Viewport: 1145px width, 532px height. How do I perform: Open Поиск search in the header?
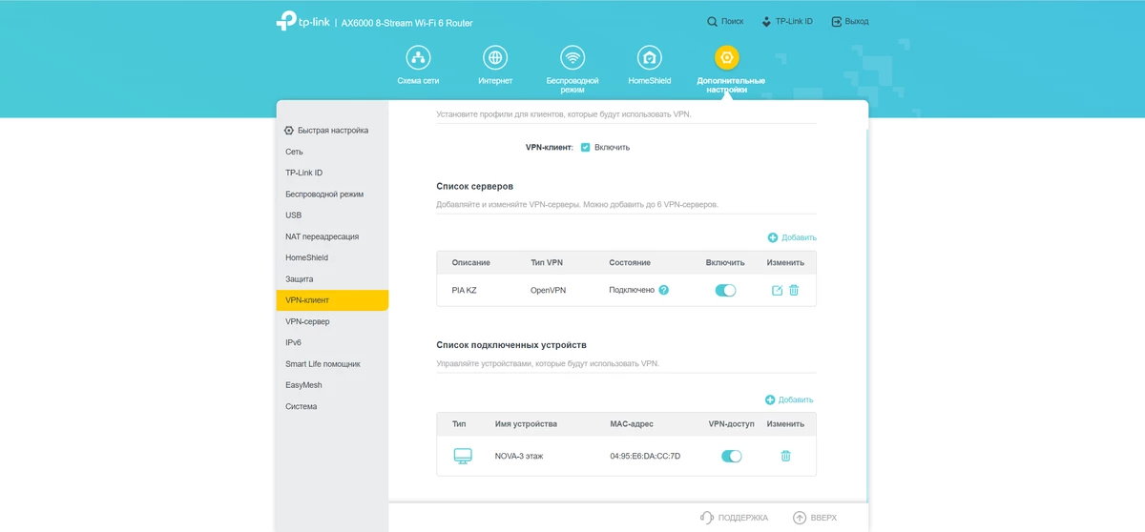[725, 21]
